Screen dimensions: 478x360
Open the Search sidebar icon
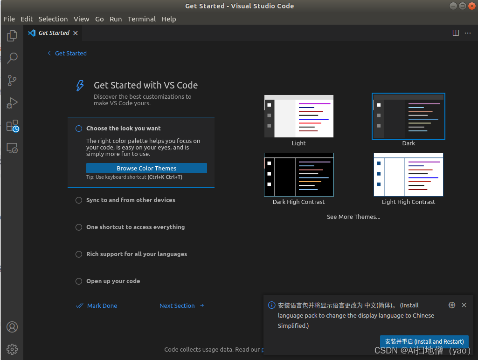[12, 58]
